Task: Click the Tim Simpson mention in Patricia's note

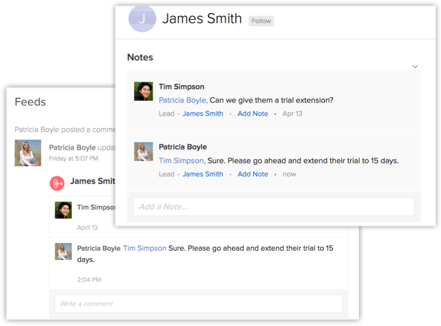Action: pos(182,161)
